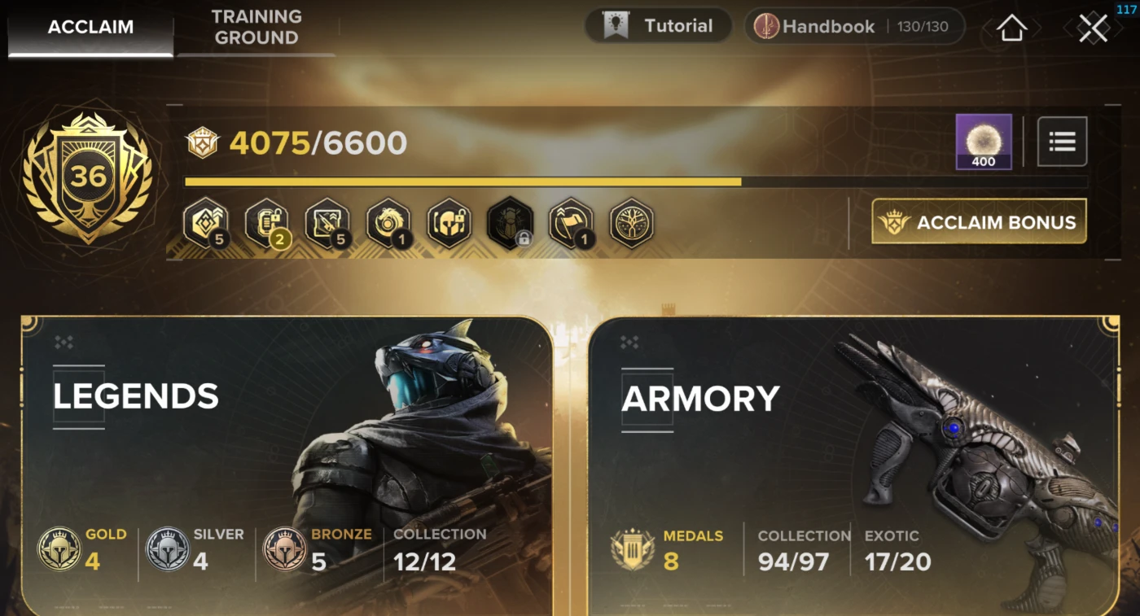Select the Acclaim tab
This screenshot has width=1140, height=616.
tap(90, 28)
